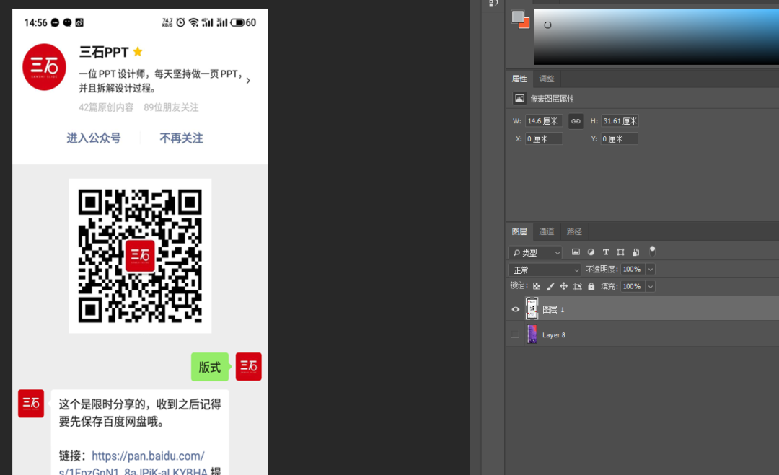Select the 属性 properties tab
The height and width of the screenshot is (475, 779).
[x=519, y=79]
